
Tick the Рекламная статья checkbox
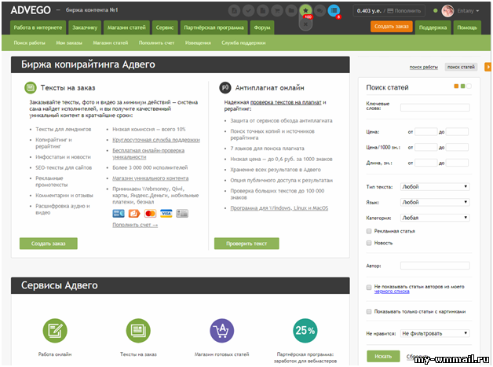click(369, 231)
